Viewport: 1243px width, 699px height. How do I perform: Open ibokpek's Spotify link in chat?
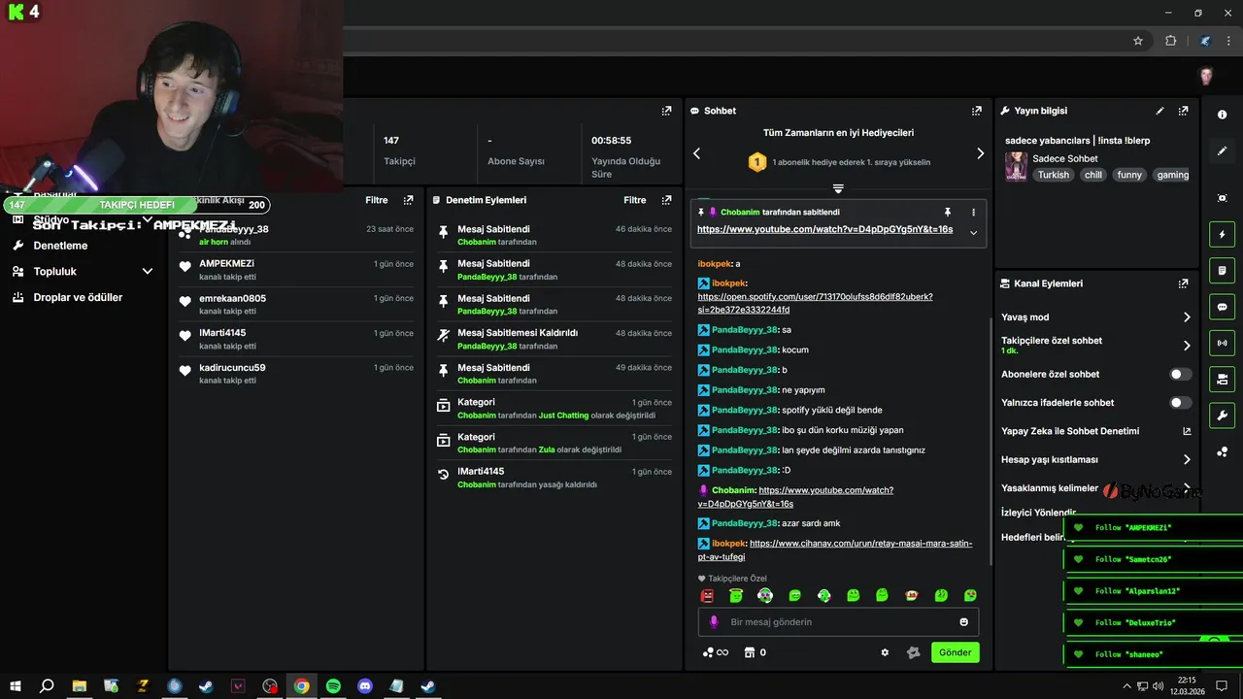(x=815, y=303)
